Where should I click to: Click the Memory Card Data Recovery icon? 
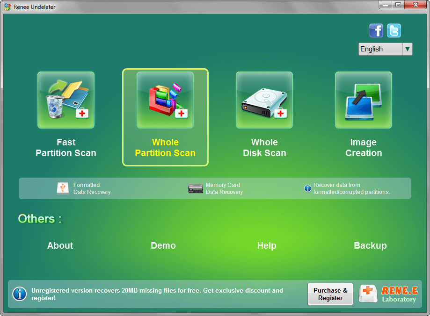coord(195,188)
